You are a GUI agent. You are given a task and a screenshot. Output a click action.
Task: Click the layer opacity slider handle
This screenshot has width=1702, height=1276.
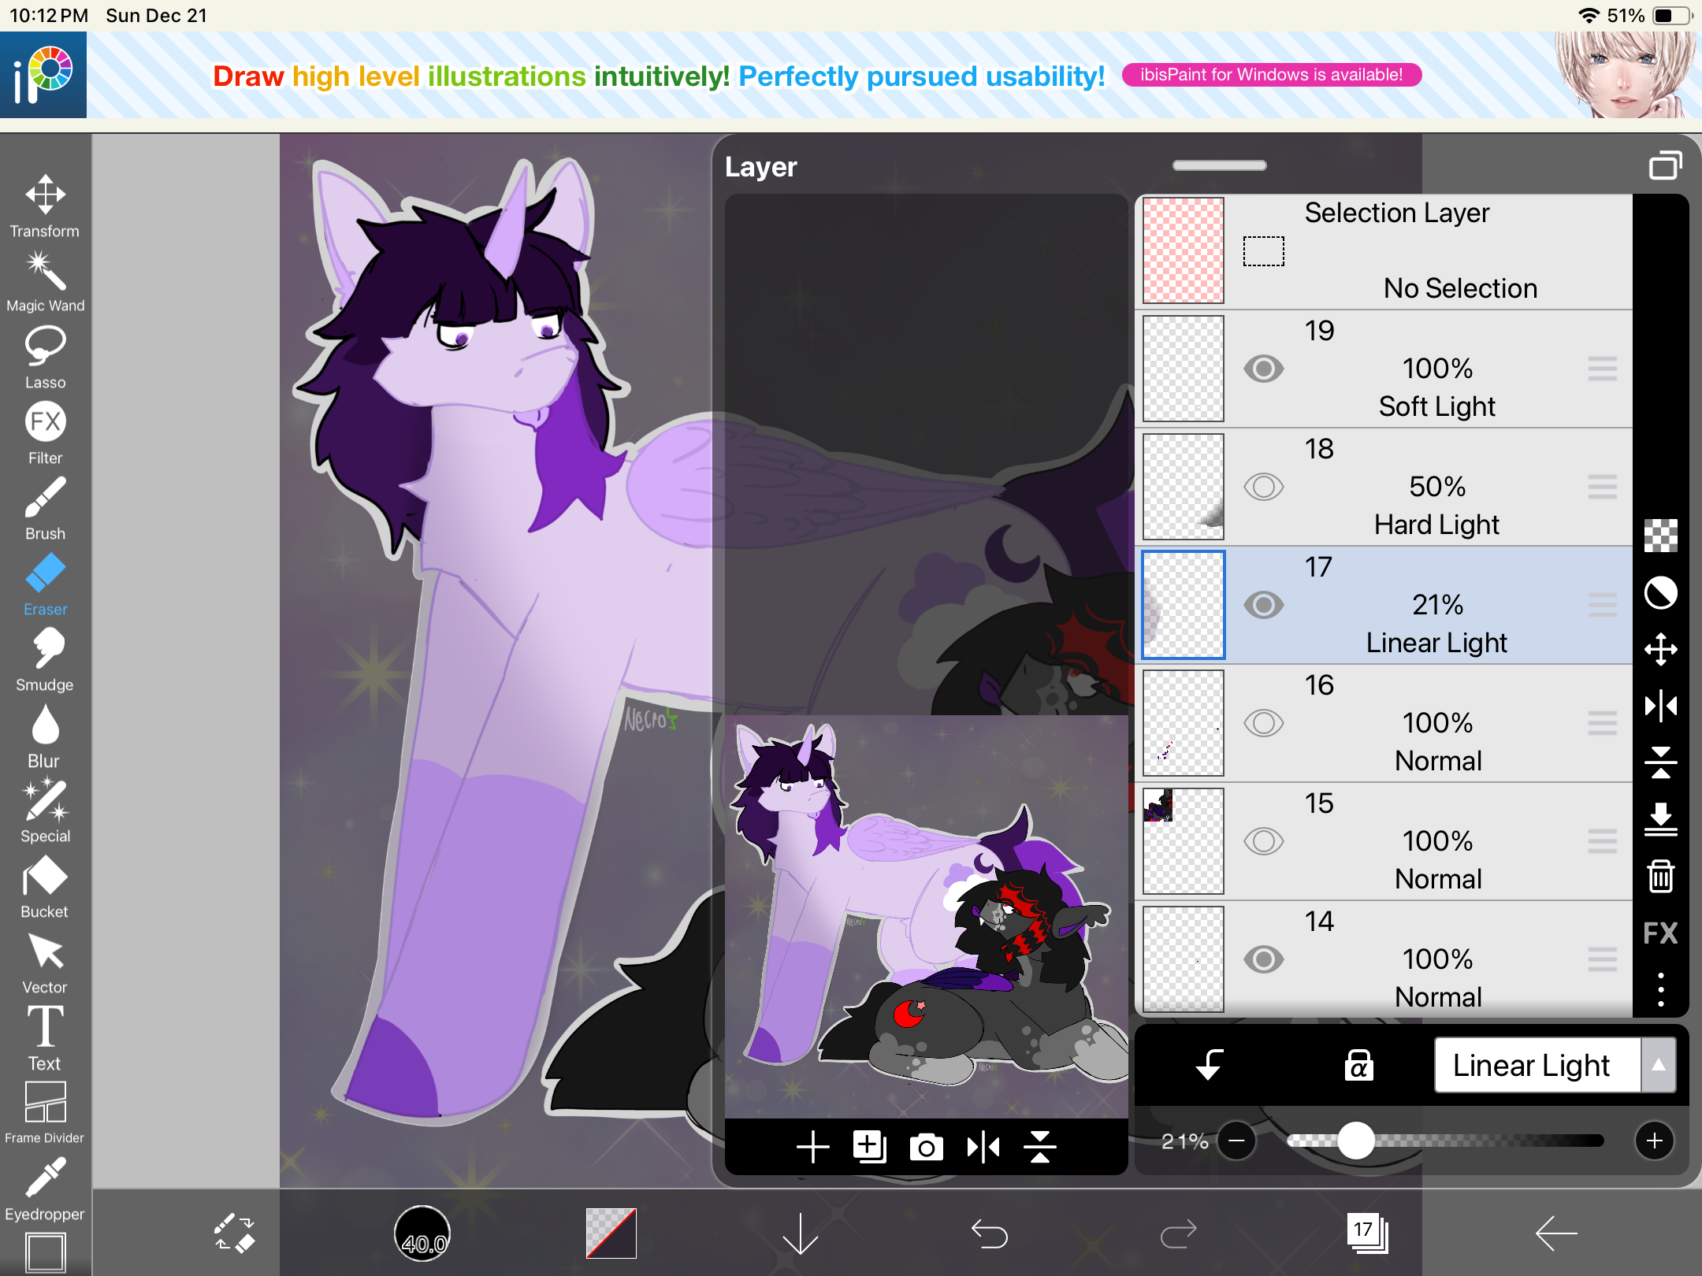(1355, 1141)
